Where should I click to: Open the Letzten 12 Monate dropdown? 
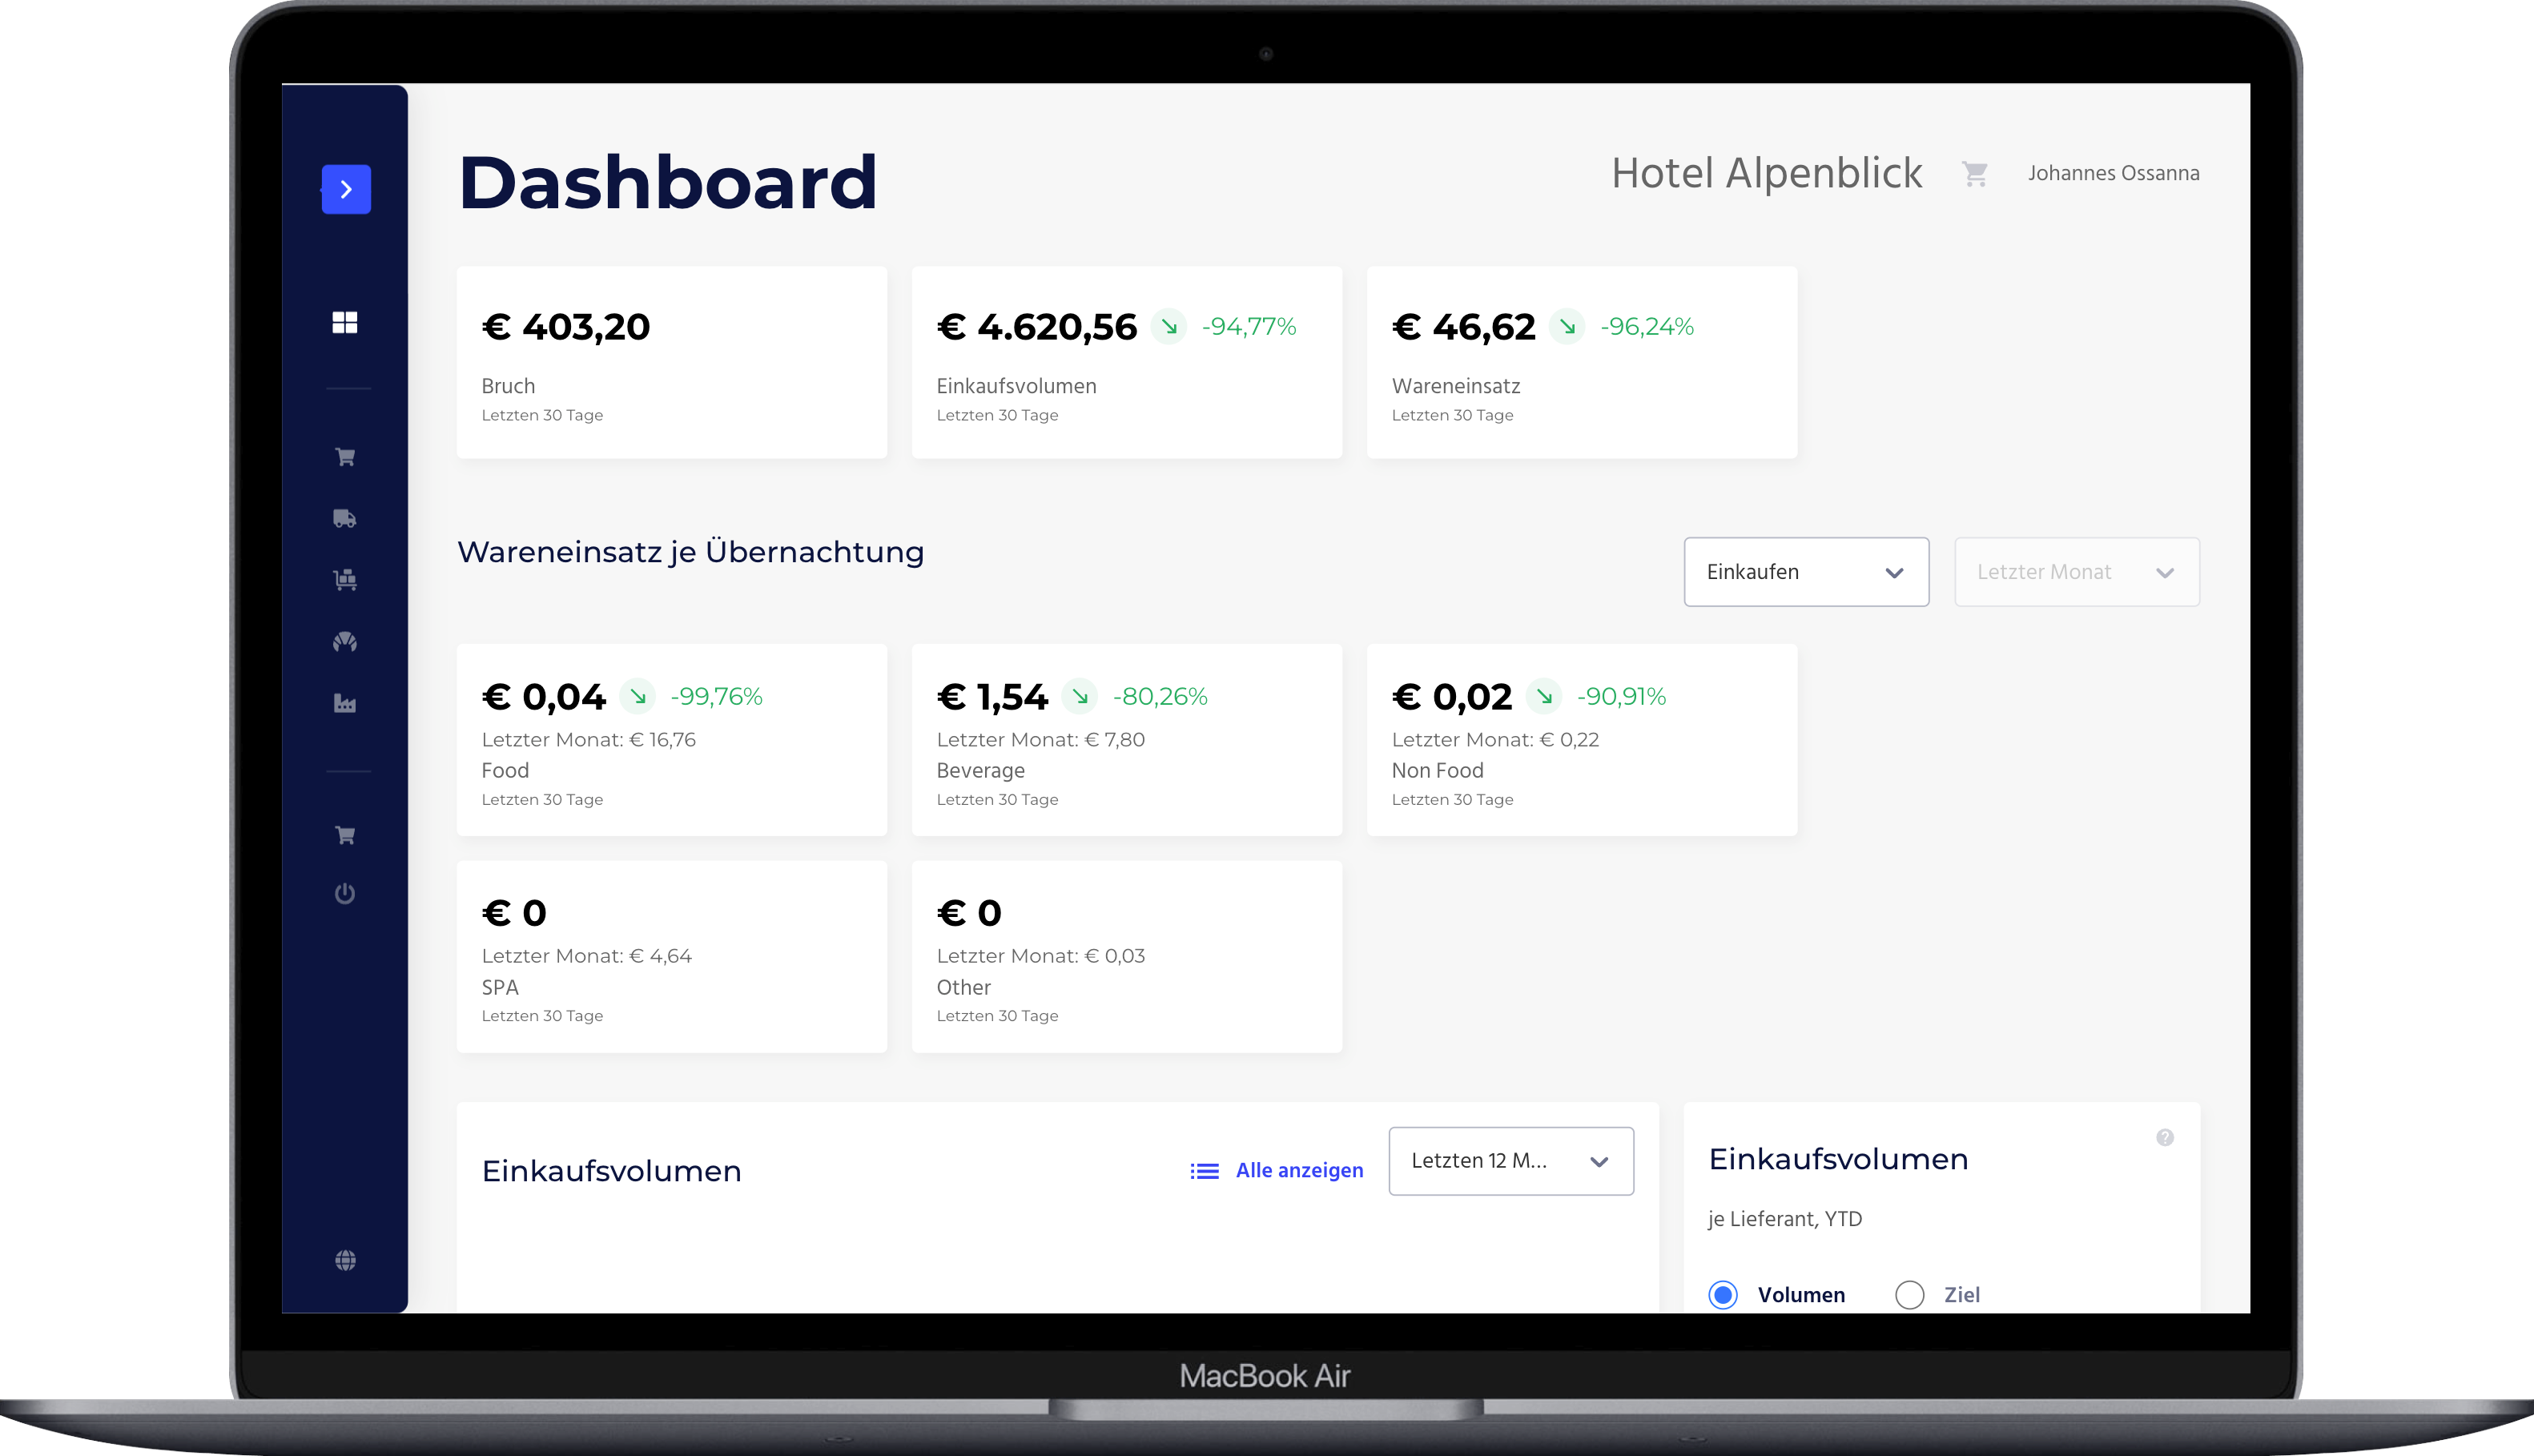pyautogui.click(x=1510, y=1161)
